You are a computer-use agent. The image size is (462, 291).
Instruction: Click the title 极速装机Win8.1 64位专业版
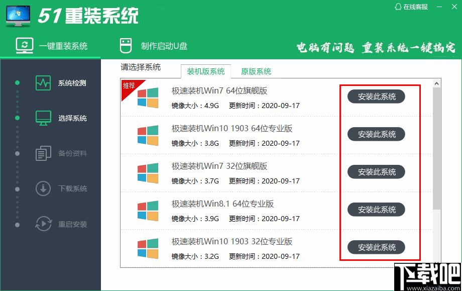click(222, 204)
